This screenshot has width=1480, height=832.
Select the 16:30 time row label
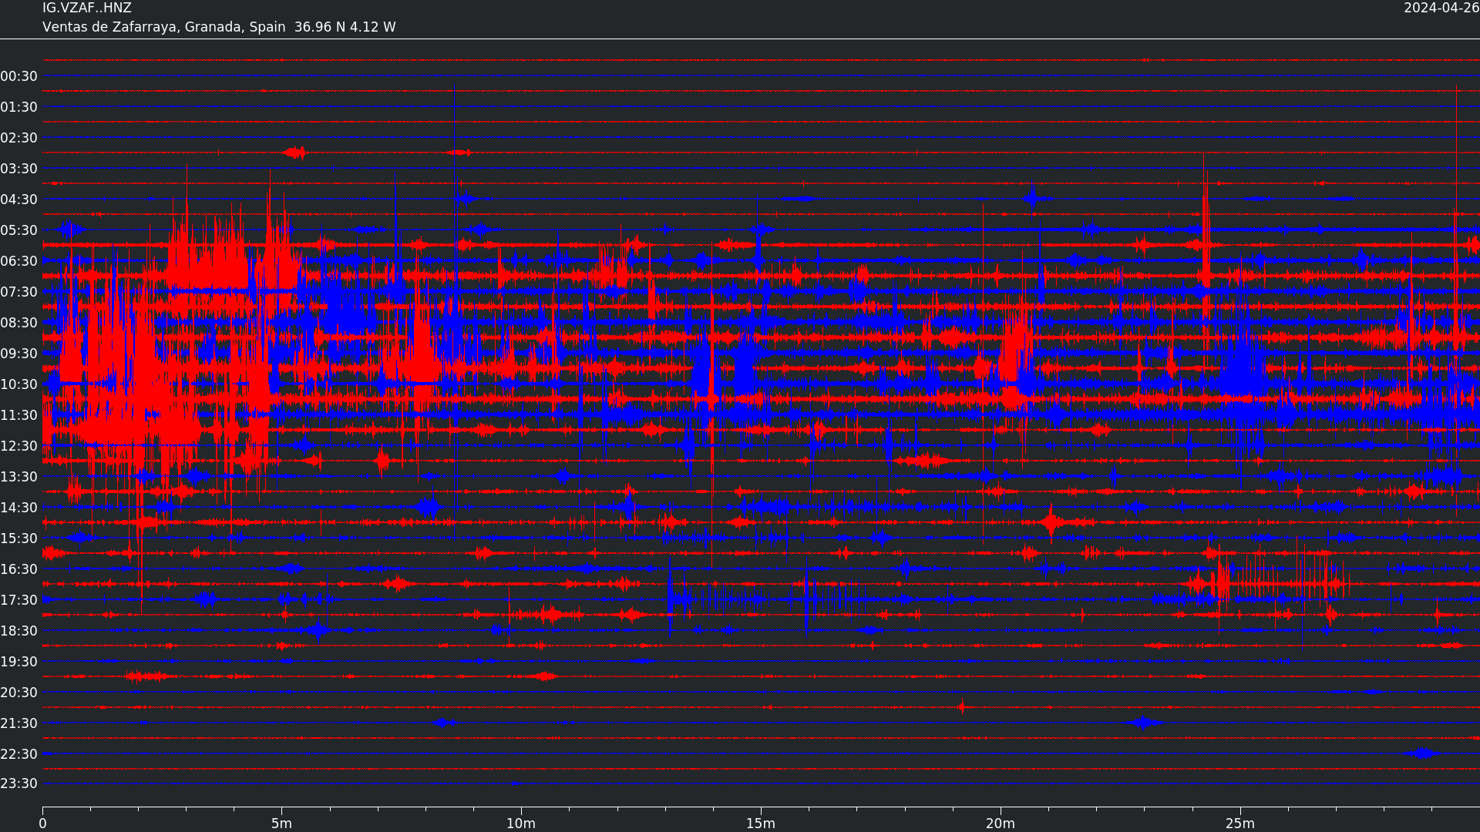click(x=19, y=569)
